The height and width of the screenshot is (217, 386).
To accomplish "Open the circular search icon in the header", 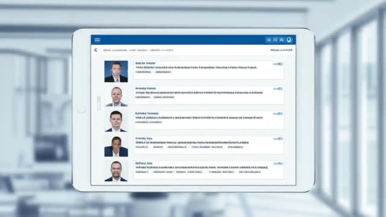I will 289,39.
